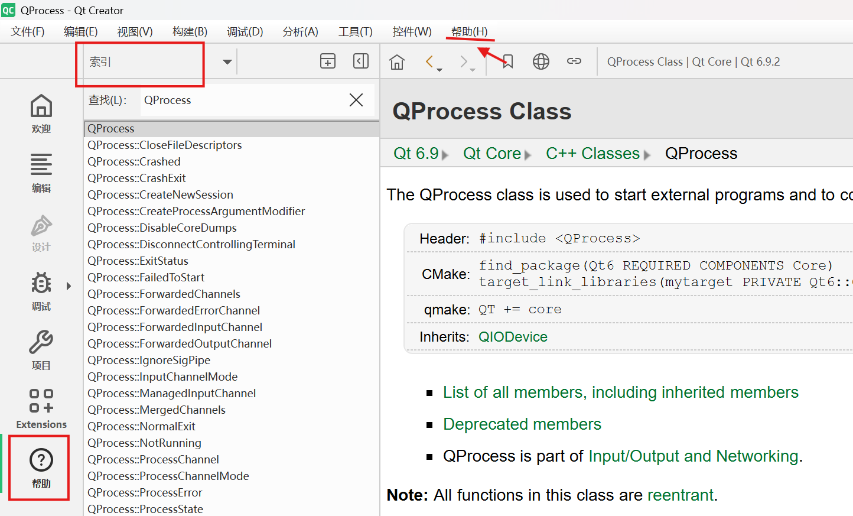Open the Extensions mode
Screen dimensions: 853x516
[x=41, y=408]
